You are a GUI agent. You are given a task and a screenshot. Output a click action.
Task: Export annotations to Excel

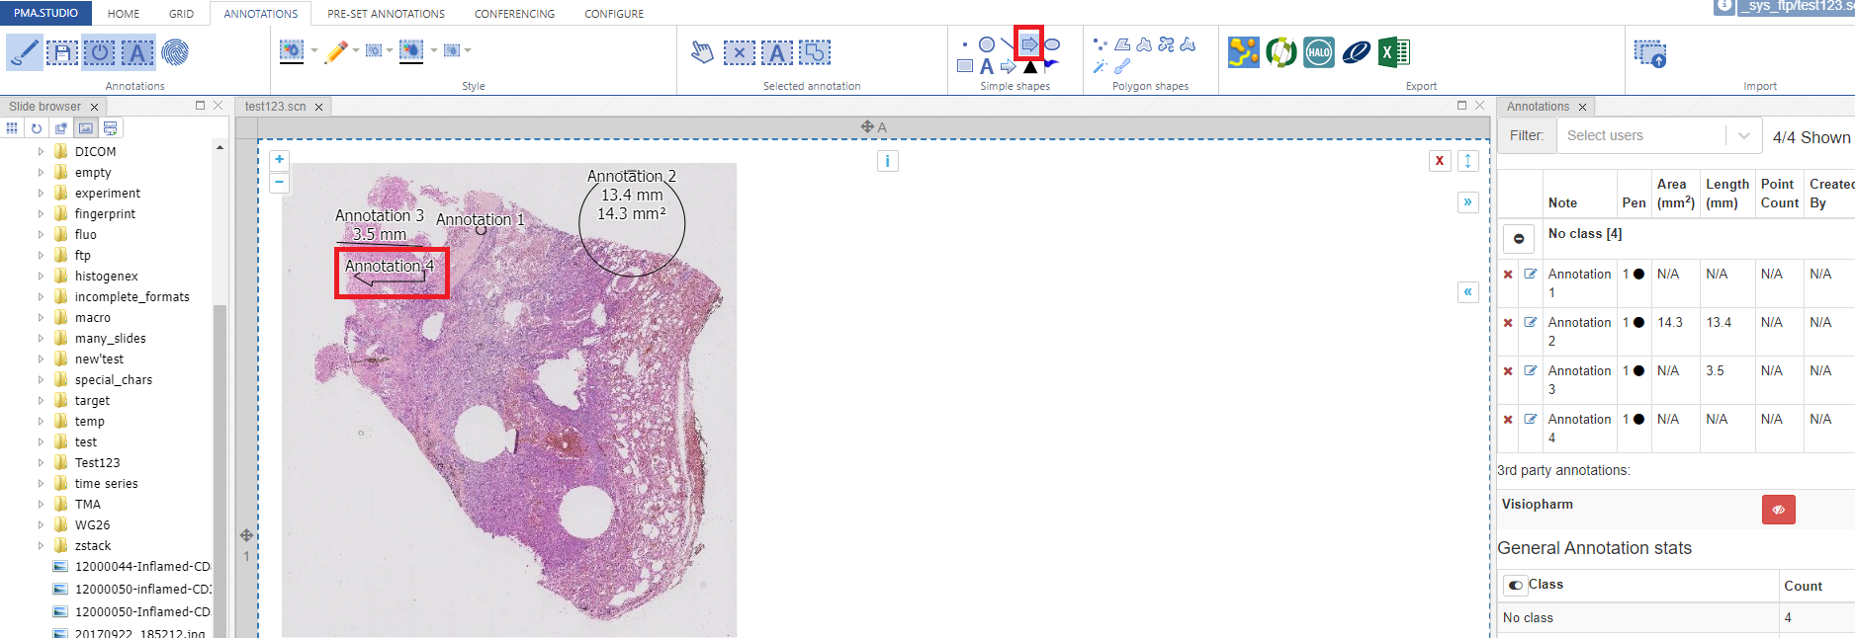pos(1393,52)
